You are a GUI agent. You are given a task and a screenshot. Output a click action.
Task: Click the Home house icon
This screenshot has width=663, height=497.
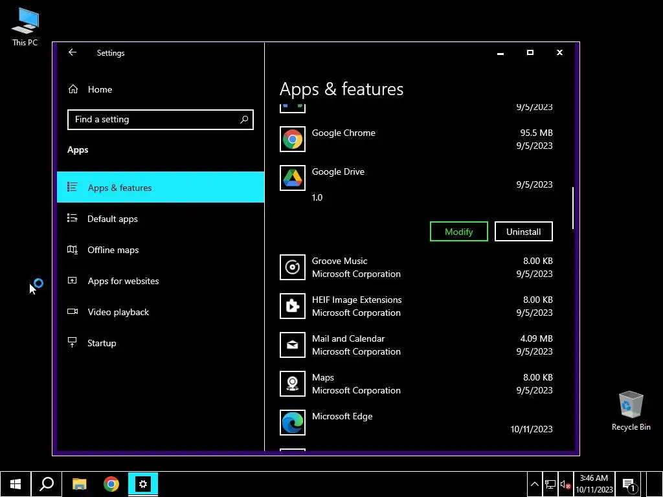coord(73,89)
